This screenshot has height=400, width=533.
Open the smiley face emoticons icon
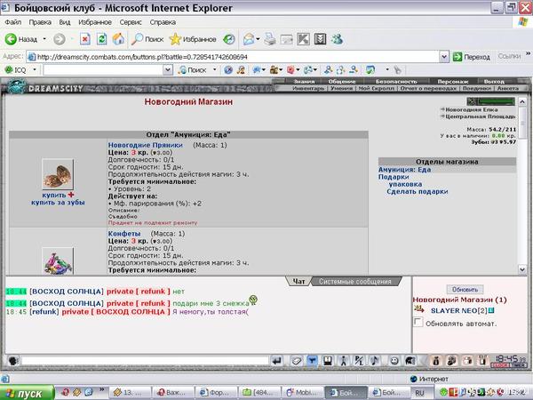[394, 361]
